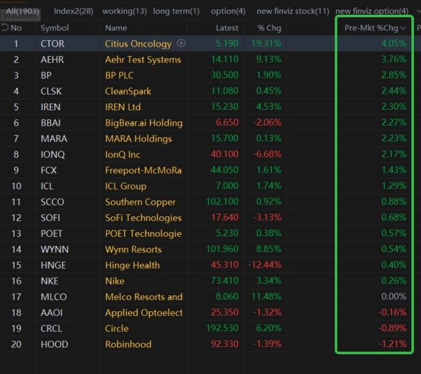Viewport: 421px width, 374px height.
Task: Select the POET symbol cell
Action: coord(51,234)
